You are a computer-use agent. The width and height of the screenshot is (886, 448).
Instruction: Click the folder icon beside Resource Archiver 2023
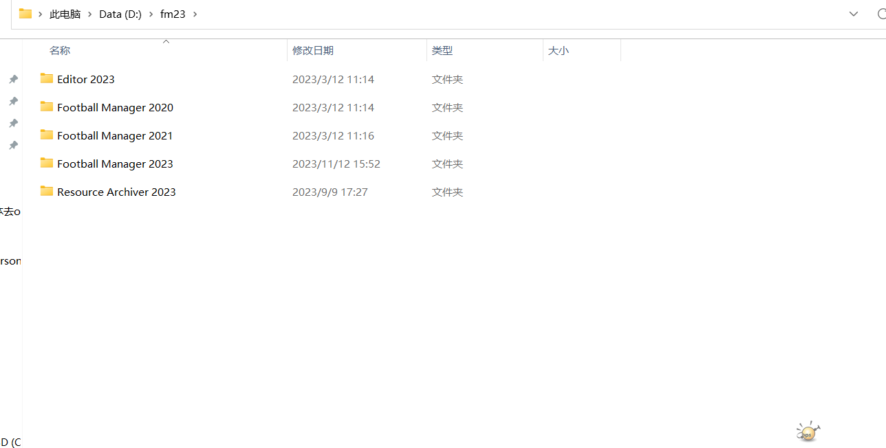[47, 191]
